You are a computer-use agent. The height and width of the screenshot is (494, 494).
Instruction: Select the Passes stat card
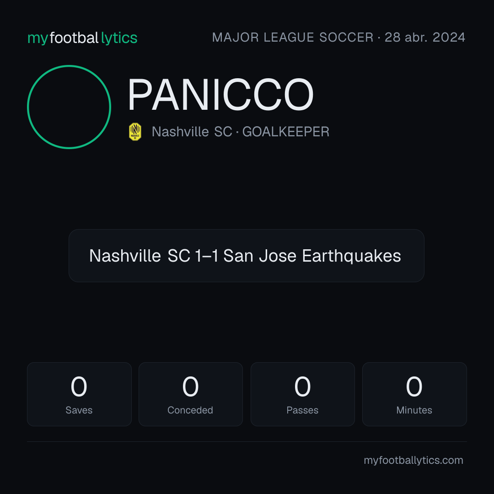coord(302,394)
